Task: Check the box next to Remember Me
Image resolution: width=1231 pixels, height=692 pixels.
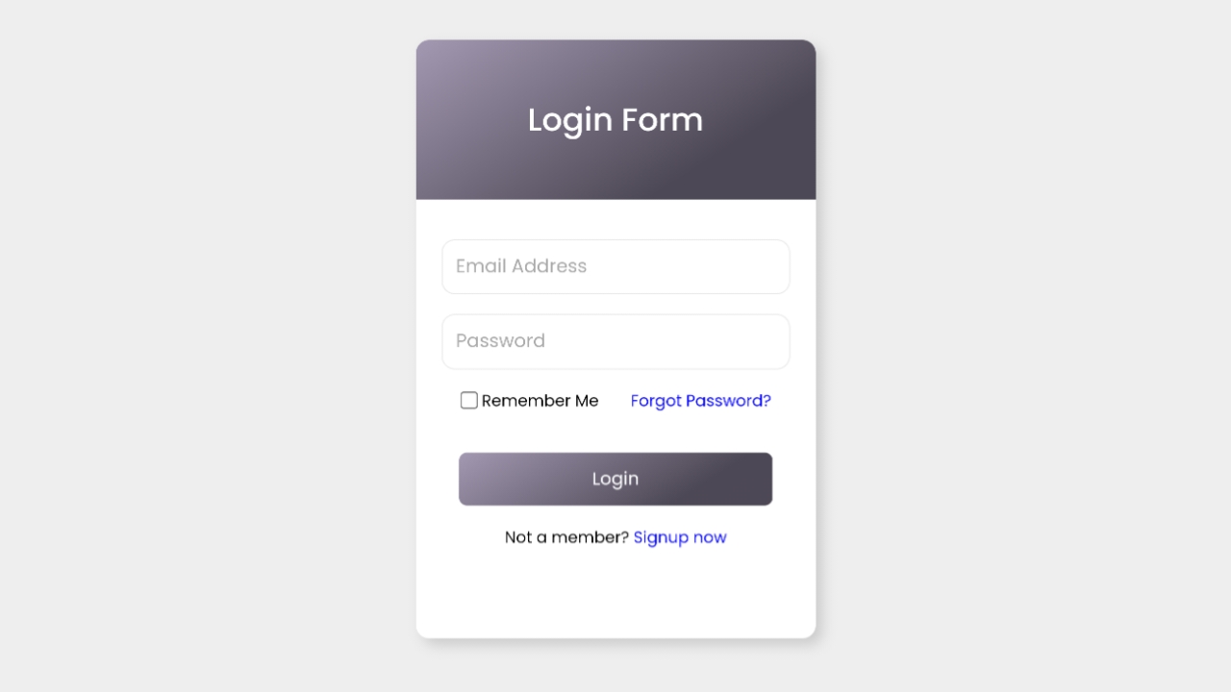Action: pyautogui.click(x=468, y=400)
